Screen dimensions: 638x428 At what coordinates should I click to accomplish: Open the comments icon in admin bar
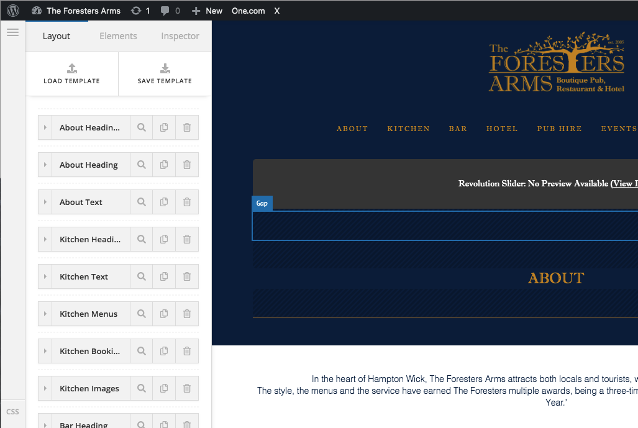tap(170, 11)
